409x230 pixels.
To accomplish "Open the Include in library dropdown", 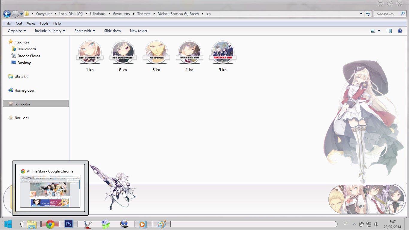I will tap(50, 31).
